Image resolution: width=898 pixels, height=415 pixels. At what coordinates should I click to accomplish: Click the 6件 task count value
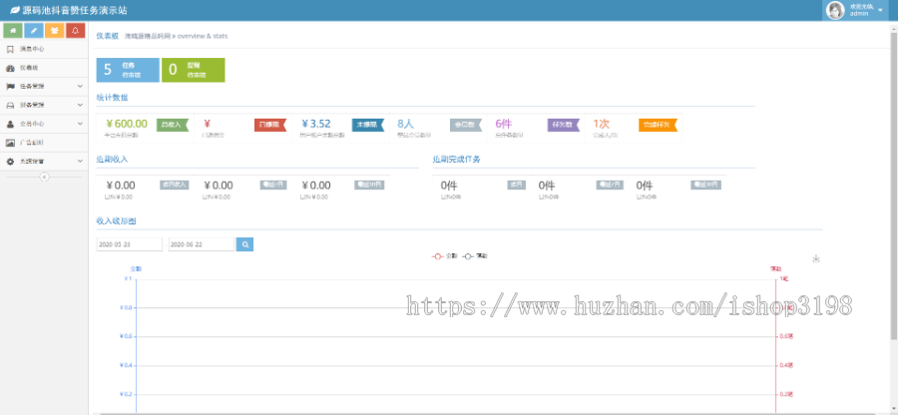[503, 124]
